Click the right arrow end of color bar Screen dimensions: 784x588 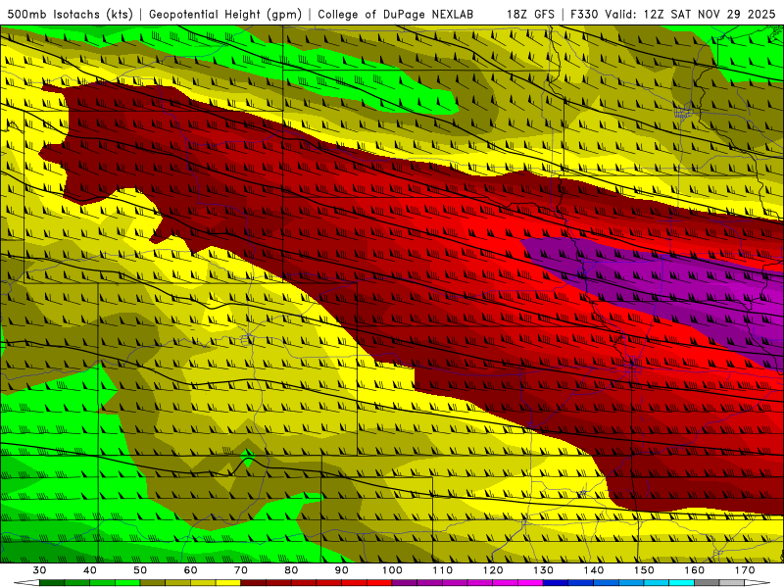(x=757, y=582)
